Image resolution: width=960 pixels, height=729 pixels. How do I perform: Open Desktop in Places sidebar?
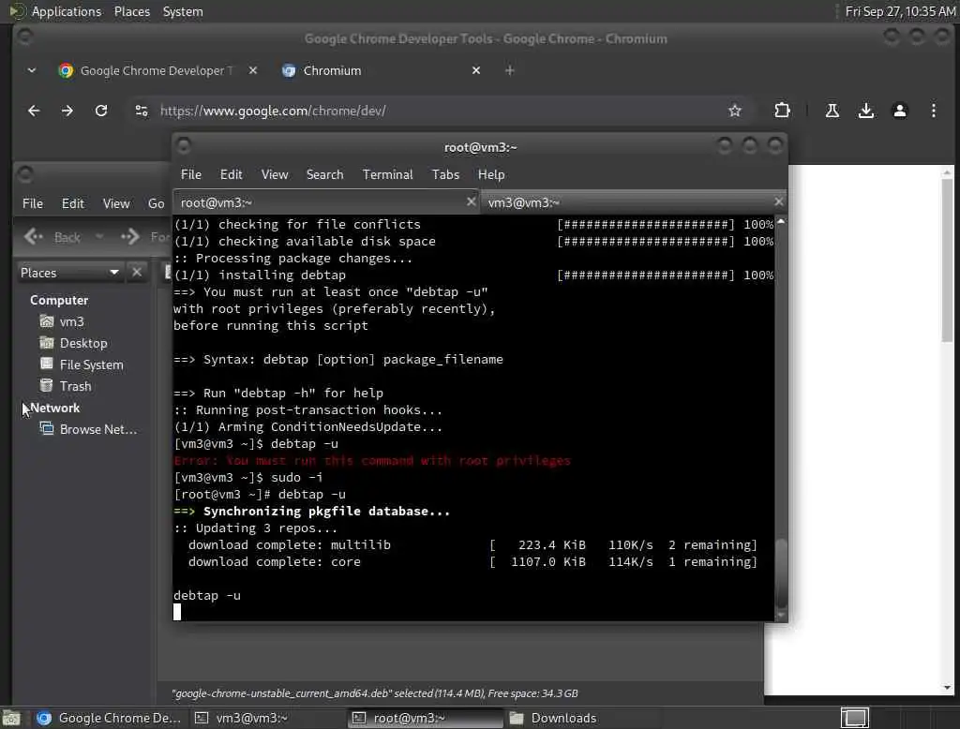(73, 343)
